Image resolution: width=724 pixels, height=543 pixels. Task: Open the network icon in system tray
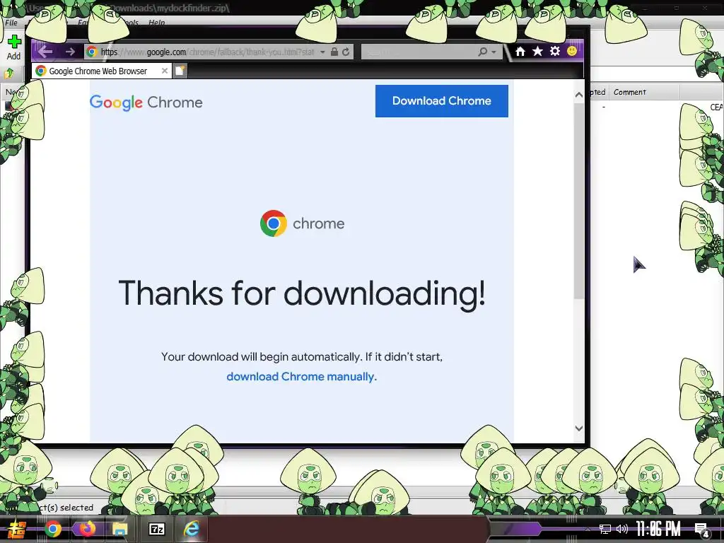605,529
